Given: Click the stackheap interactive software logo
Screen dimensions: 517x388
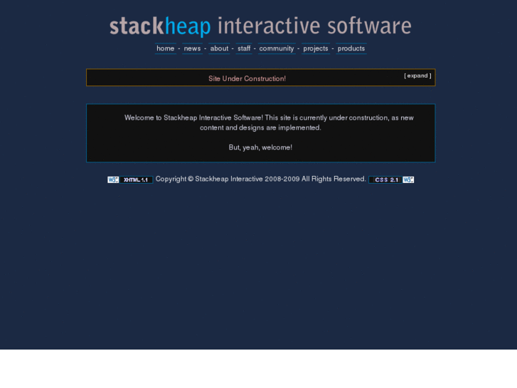Looking at the screenshot, I should [260, 26].
